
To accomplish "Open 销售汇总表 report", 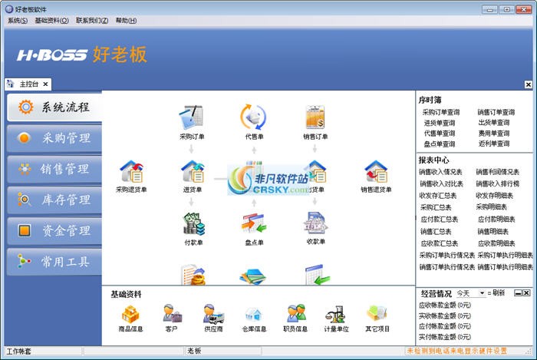I will pyautogui.click(x=436, y=232).
